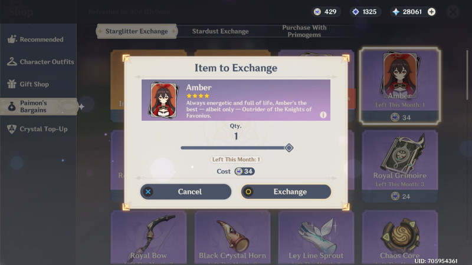Click the Amber card portrait in the dialog
Viewport: 472px width, 265px height.
163,100
